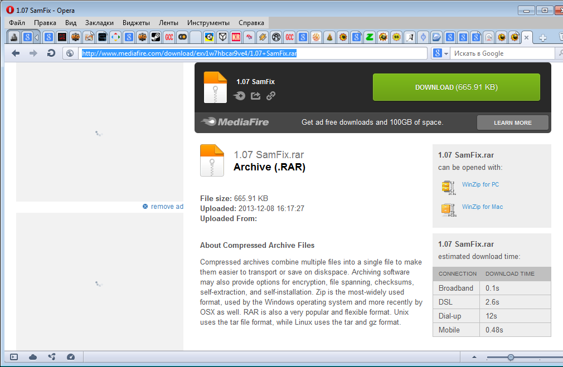Click the MediaFire URL in address bar
The width and height of the screenshot is (563, 367).
pyautogui.click(x=189, y=53)
